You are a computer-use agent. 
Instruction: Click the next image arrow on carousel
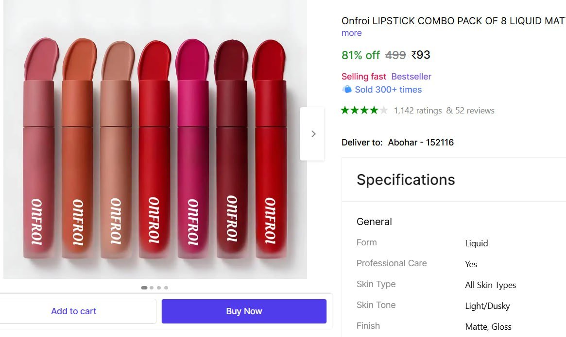coord(313,134)
